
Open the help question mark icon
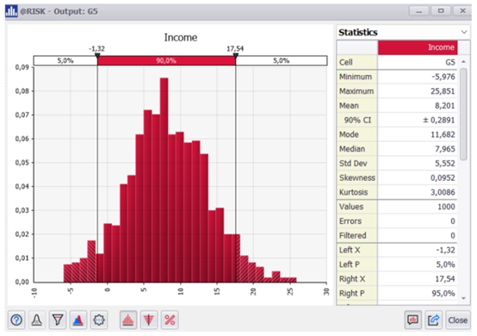(16, 320)
